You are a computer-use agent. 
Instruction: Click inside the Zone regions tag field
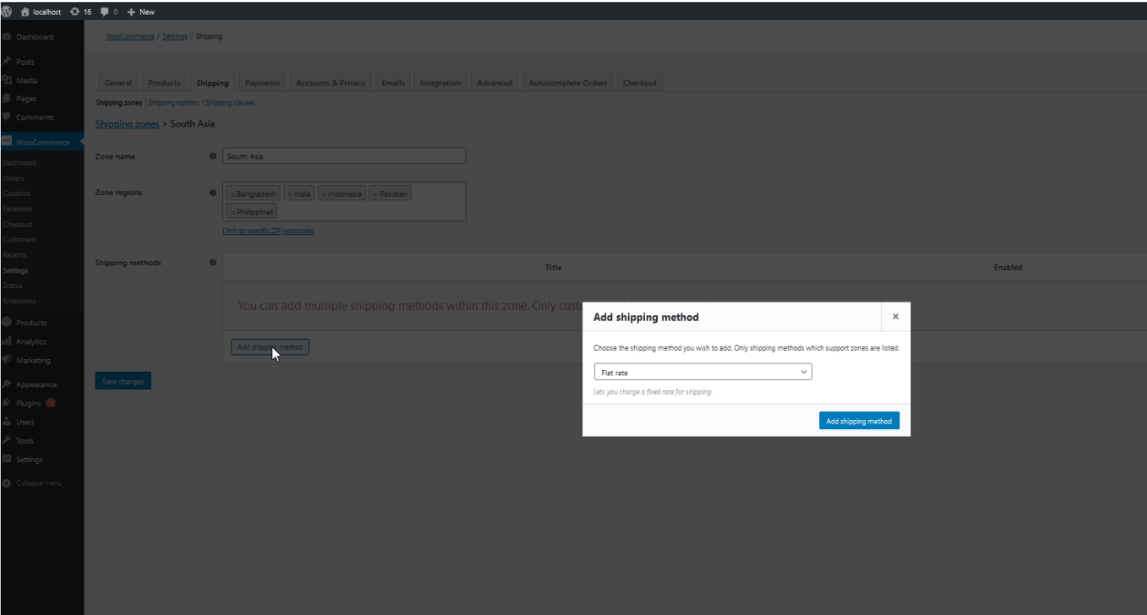(x=344, y=201)
